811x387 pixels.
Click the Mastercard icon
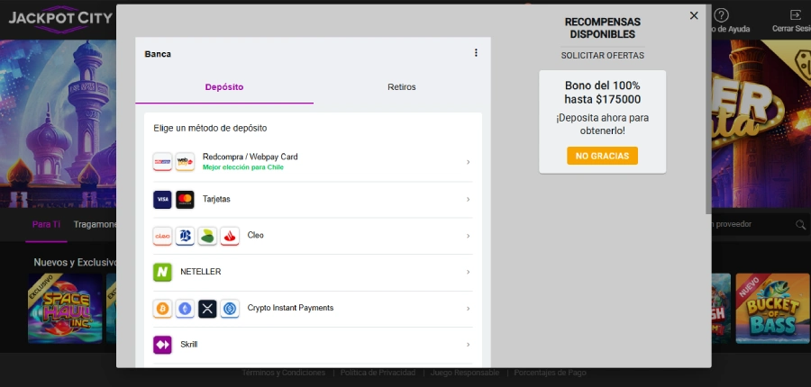(x=185, y=199)
